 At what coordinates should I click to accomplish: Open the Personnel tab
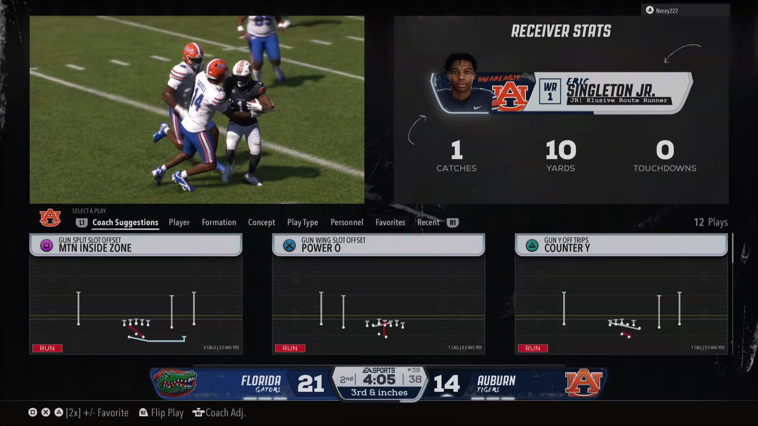click(x=347, y=222)
